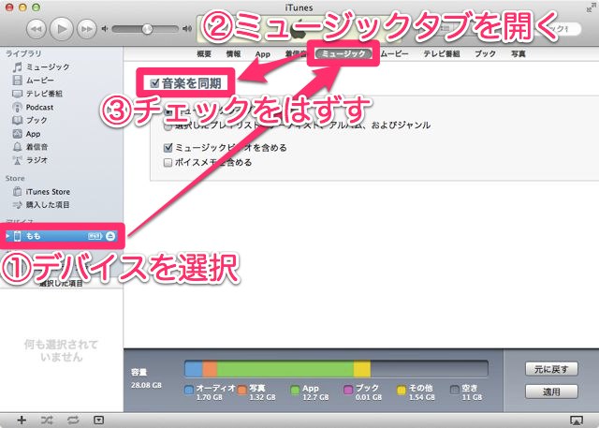599x428 pixels.
Task: Switch to the 情報 tab
Action: (233, 54)
